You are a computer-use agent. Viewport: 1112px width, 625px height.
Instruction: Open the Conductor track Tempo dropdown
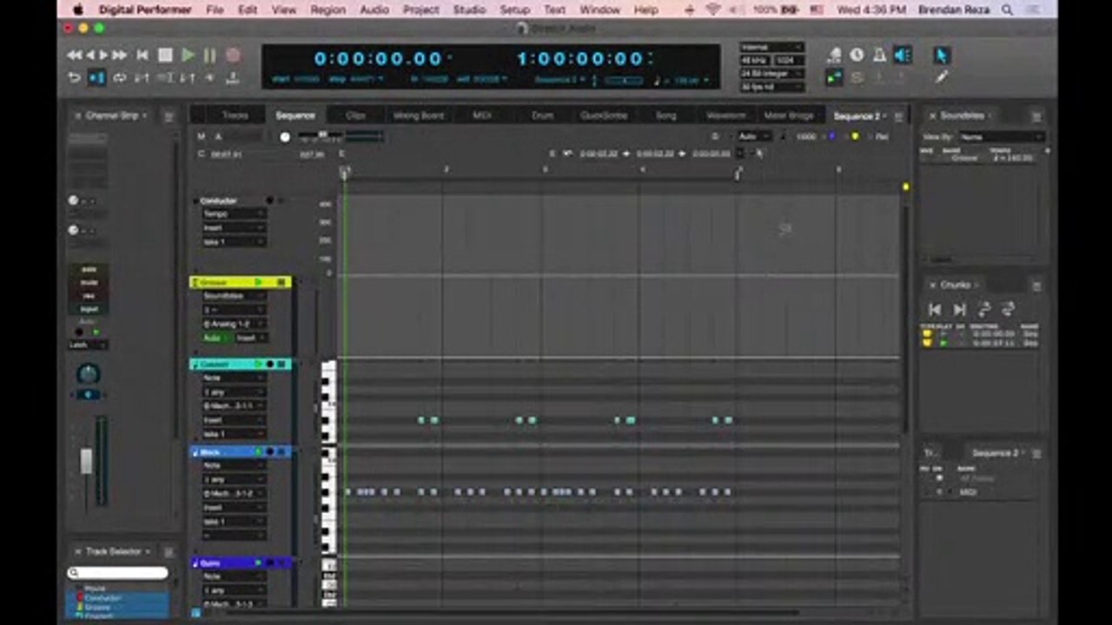click(x=233, y=214)
